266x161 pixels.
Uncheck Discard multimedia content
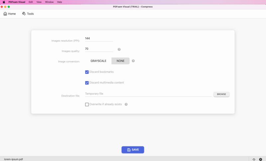[87, 83]
